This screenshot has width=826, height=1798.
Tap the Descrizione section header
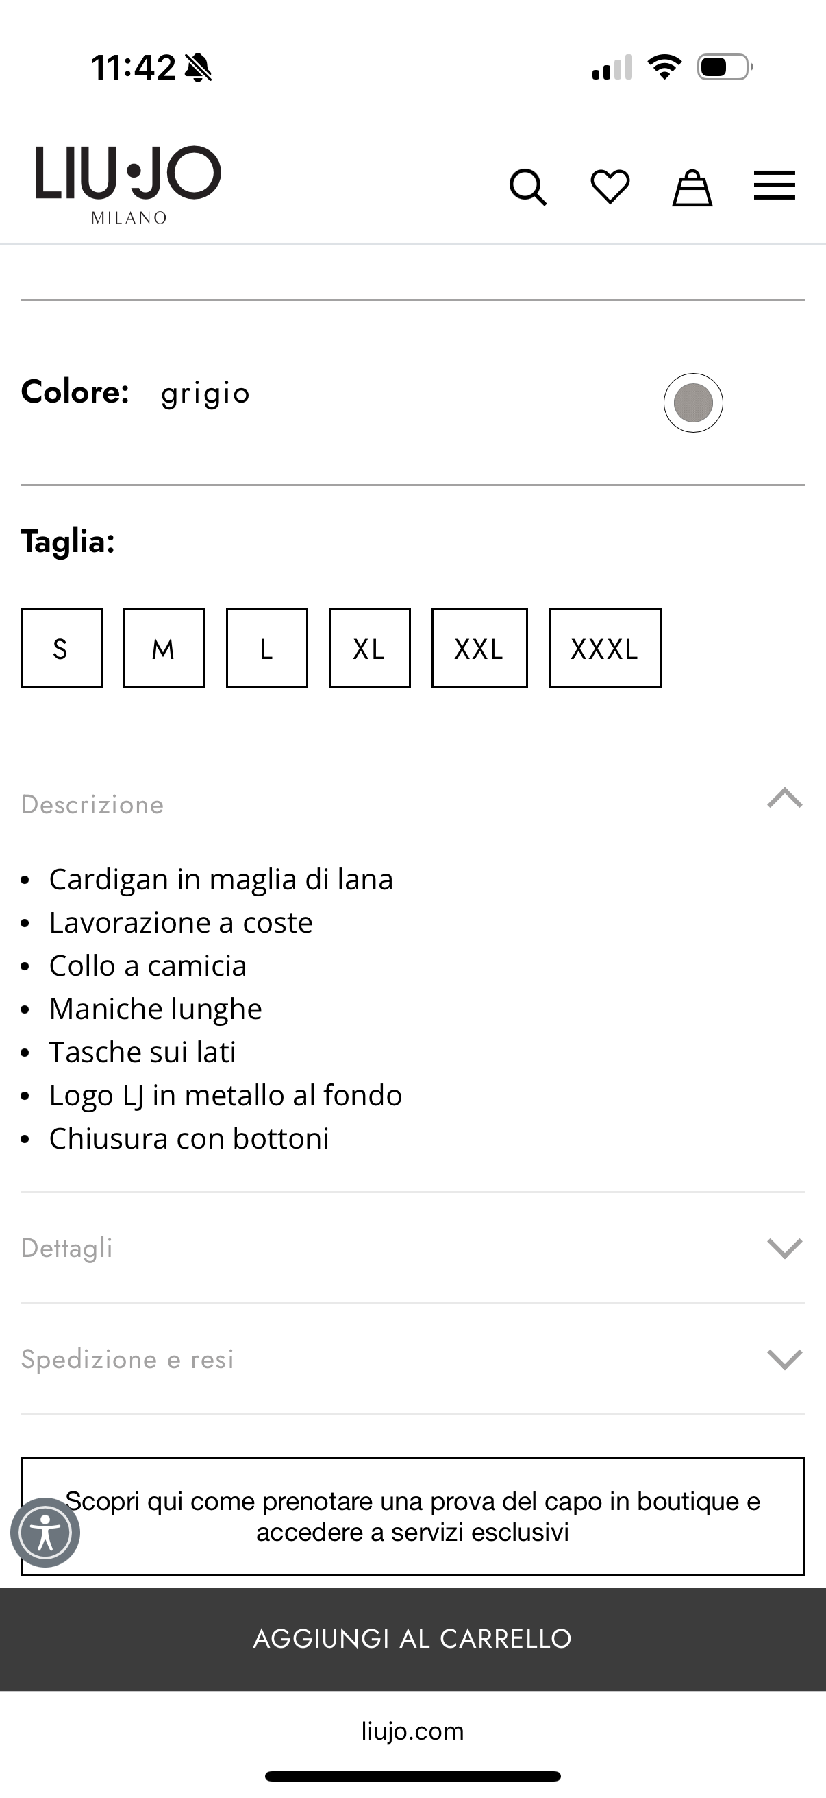(92, 805)
